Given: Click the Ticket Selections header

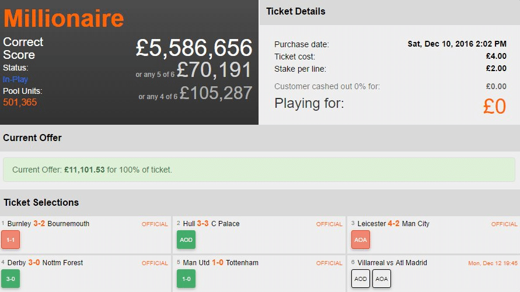Looking at the screenshot, I should [x=41, y=203].
